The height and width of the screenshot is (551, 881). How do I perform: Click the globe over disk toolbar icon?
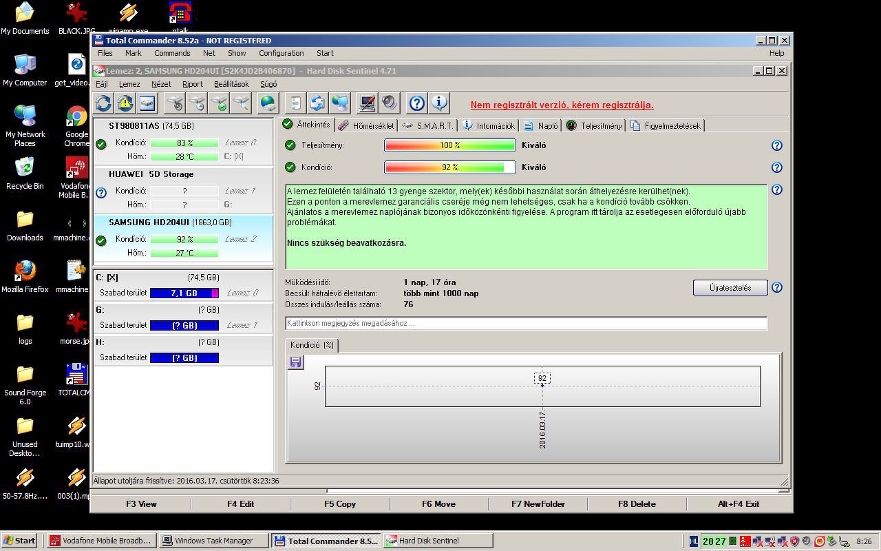[x=268, y=103]
